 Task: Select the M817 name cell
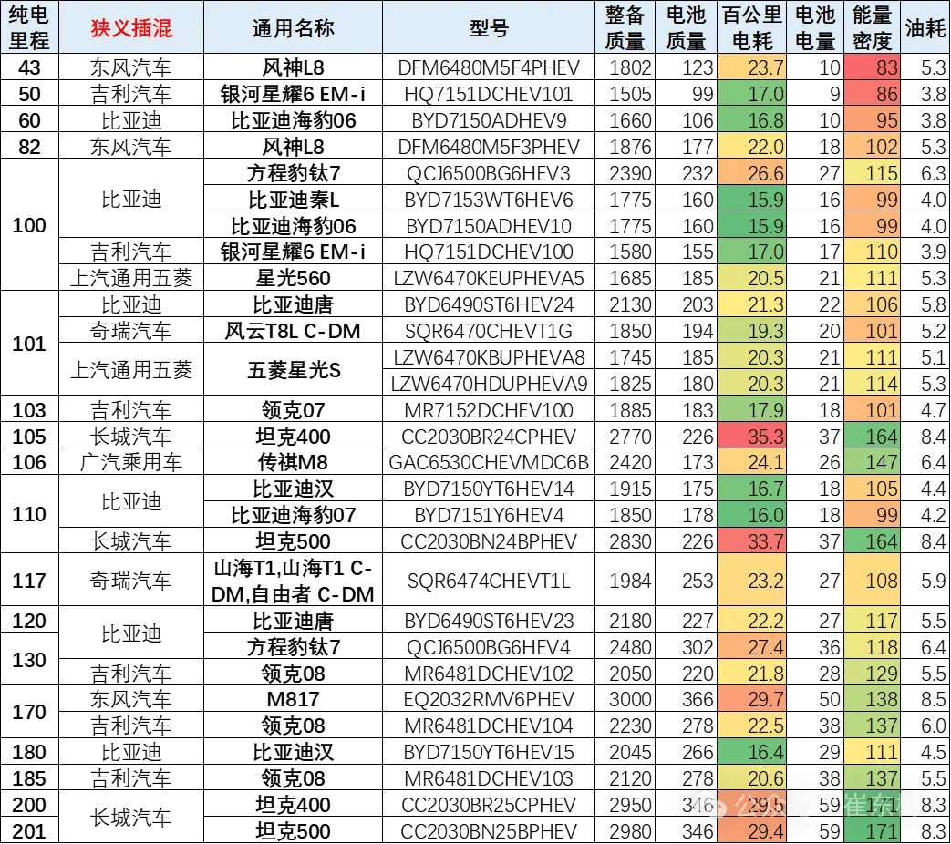pyautogui.click(x=293, y=699)
